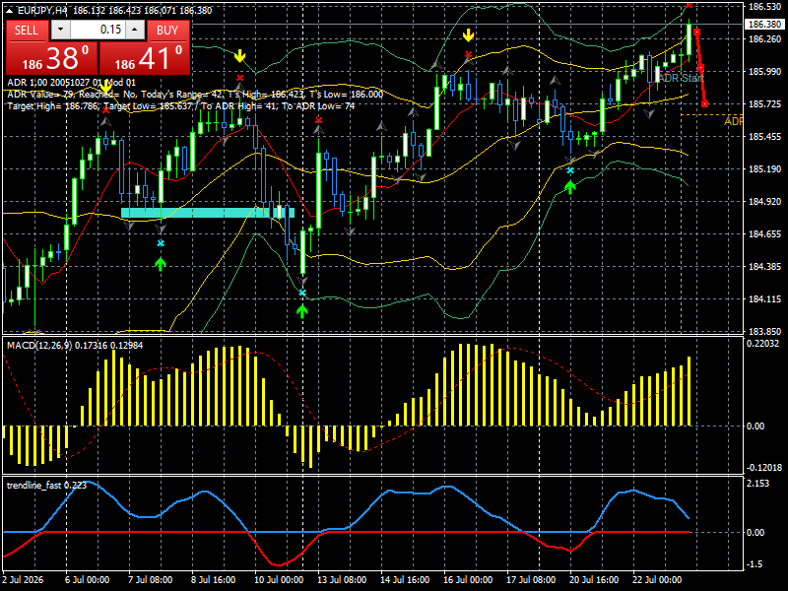Screen dimensions: 788x591
Task: Click the 185.725 price scale label
Action: point(764,104)
